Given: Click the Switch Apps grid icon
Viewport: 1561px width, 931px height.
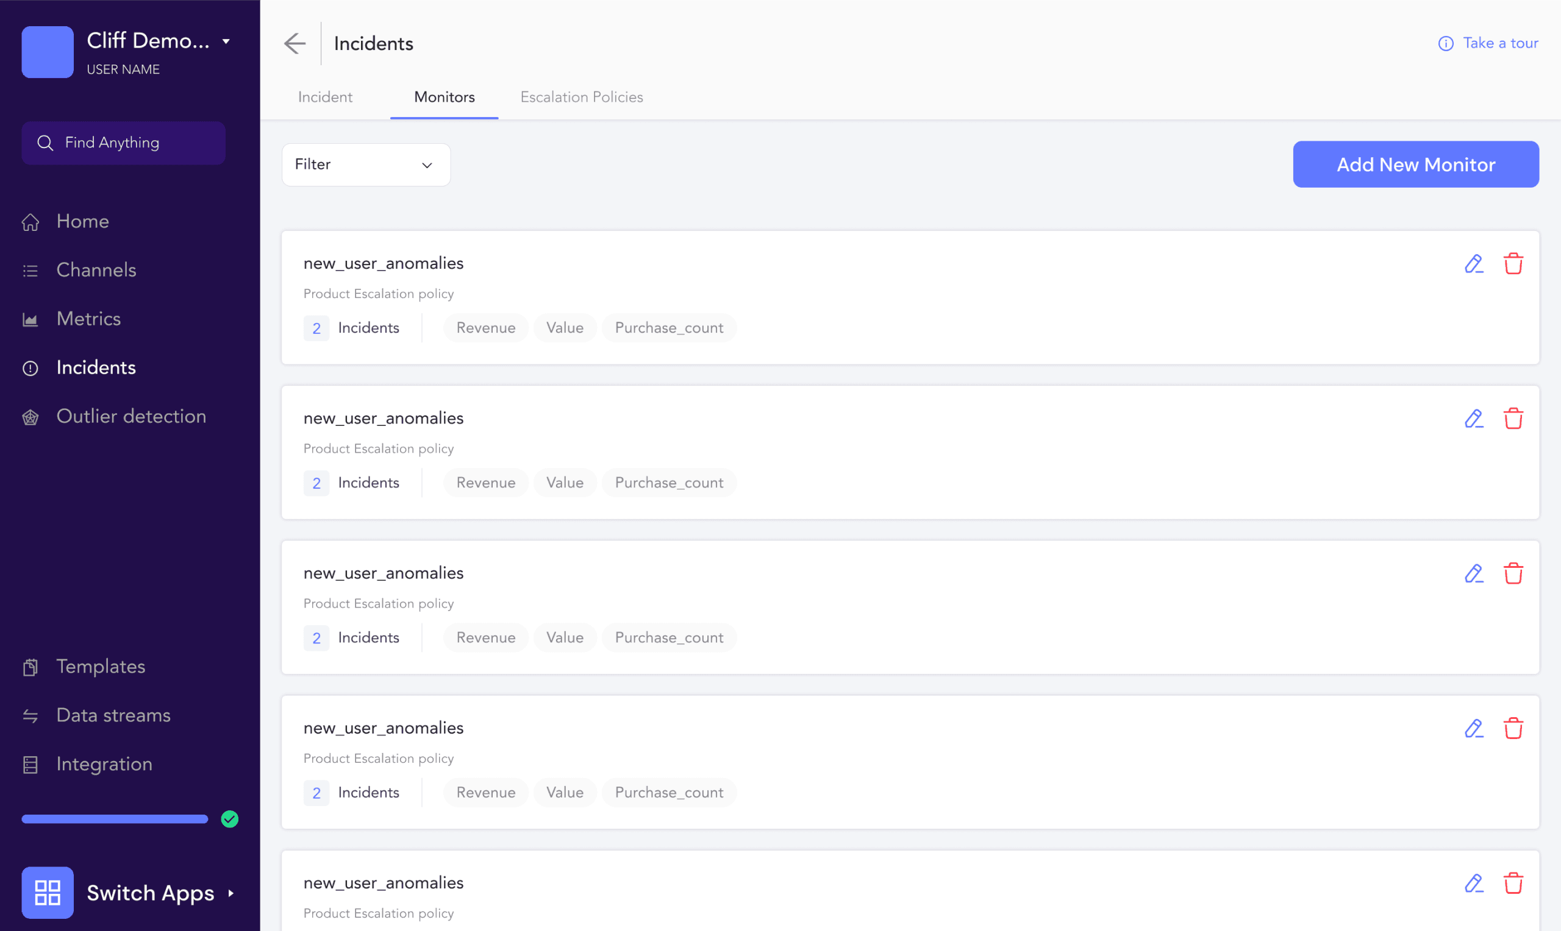Looking at the screenshot, I should (48, 892).
